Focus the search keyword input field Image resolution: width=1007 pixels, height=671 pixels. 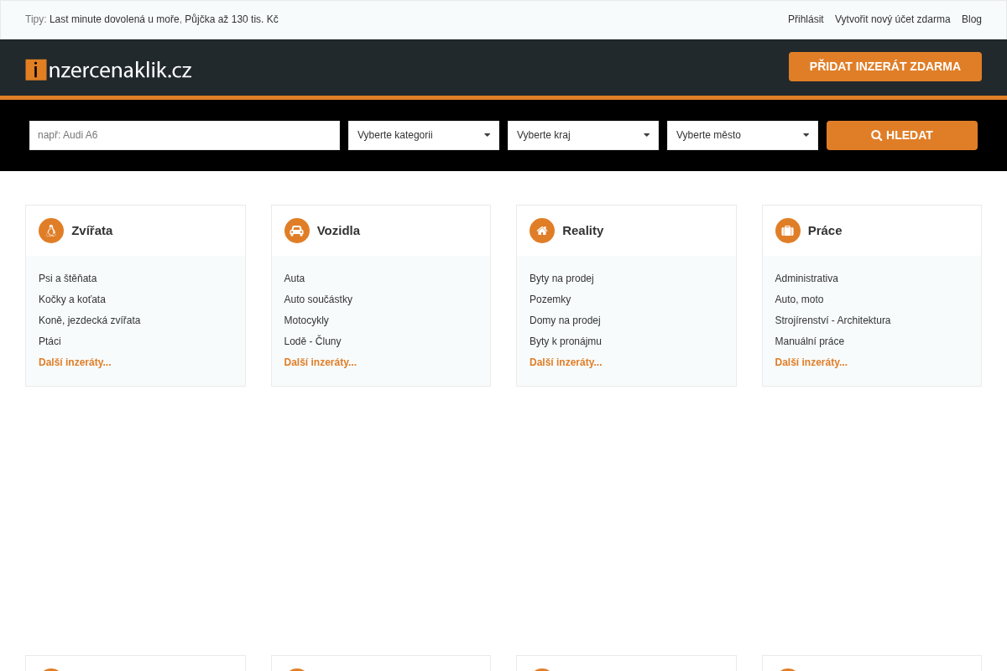click(x=185, y=135)
